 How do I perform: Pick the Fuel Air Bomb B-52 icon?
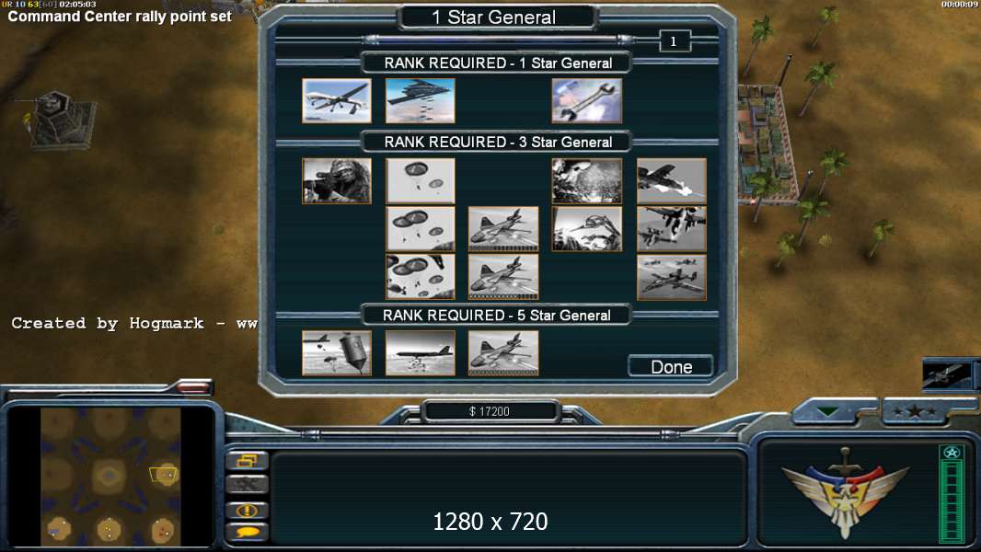[420, 353]
